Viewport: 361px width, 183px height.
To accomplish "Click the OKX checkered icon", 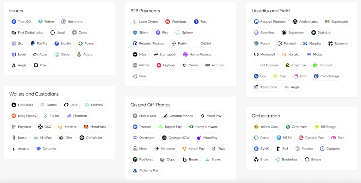I will click(41, 127).
